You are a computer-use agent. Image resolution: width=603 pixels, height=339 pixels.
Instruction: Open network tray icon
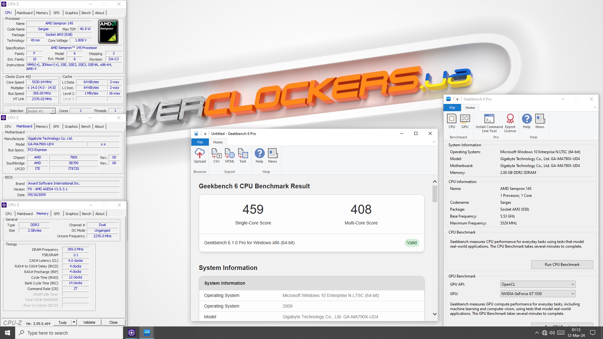click(x=545, y=333)
